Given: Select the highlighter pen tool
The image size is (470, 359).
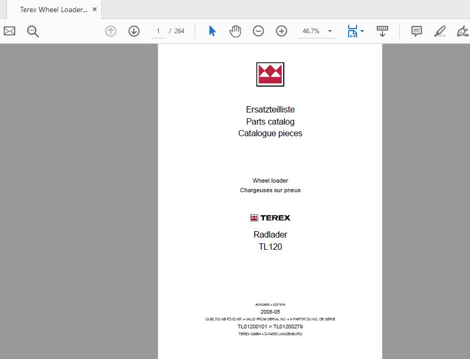Looking at the screenshot, I should pos(440,31).
